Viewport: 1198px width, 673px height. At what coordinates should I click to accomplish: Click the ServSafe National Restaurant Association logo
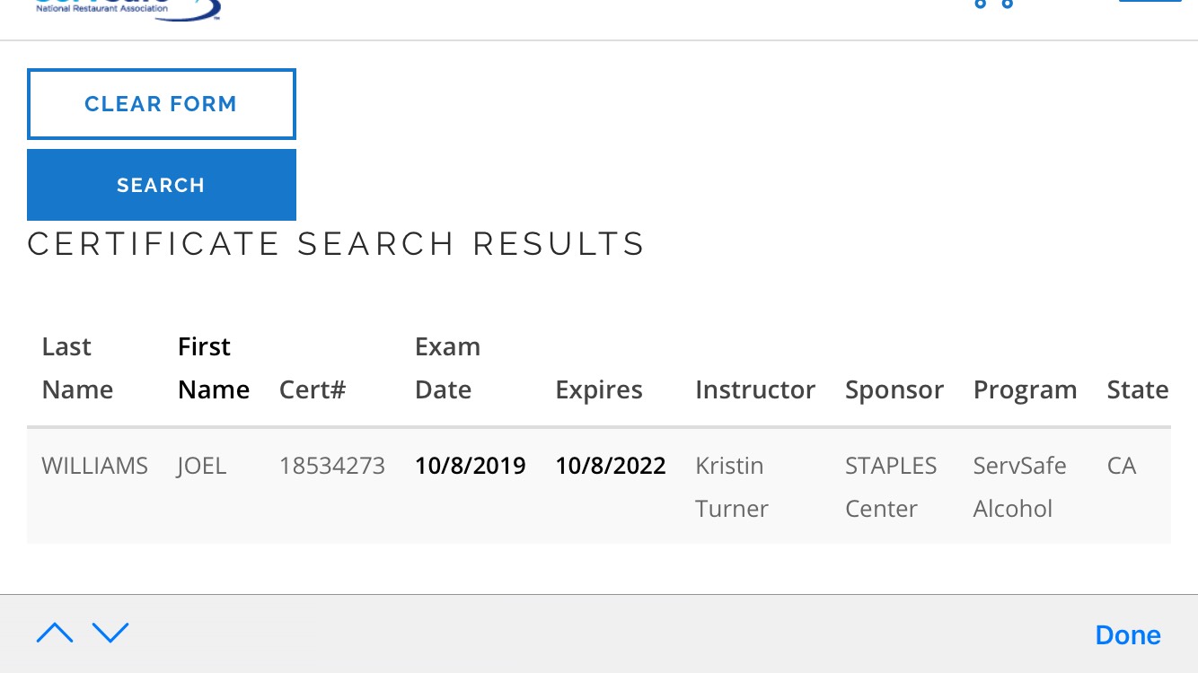[126, 9]
